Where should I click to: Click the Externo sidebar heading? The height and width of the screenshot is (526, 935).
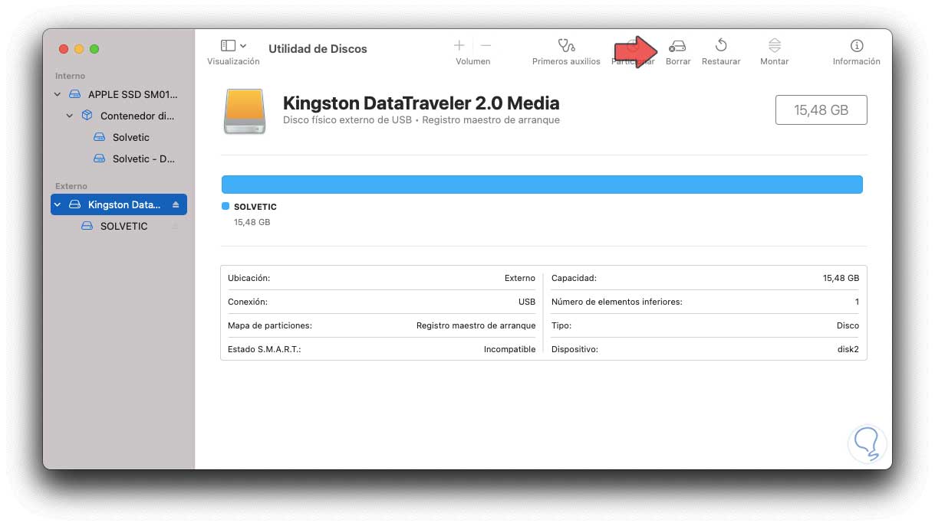tap(71, 186)
